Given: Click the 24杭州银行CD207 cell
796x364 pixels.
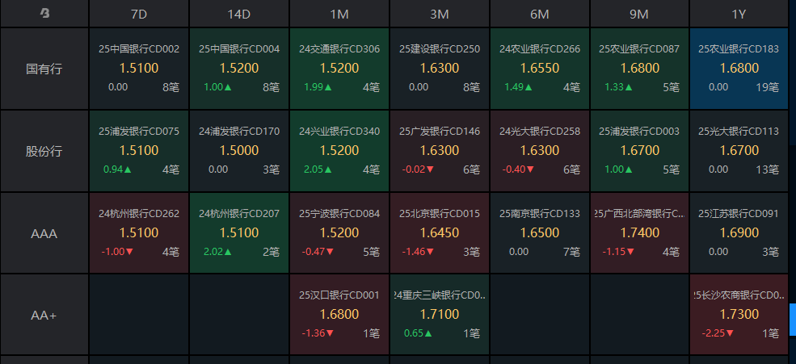Looking at the screenshot, I should coord(239,233).
